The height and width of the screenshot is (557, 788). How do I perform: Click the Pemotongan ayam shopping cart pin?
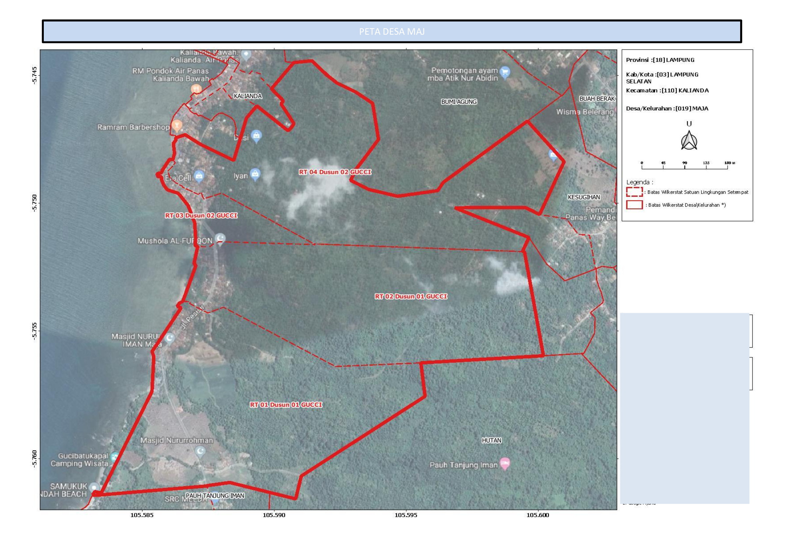click(505, 72)
